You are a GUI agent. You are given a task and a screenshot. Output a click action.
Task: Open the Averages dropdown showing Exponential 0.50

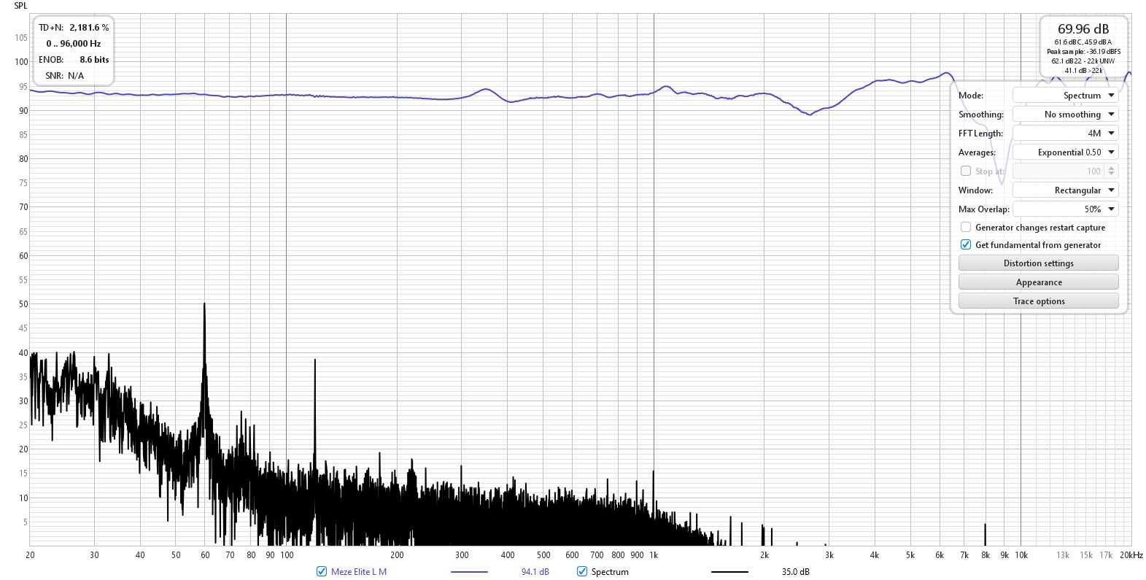(1065, 152)
